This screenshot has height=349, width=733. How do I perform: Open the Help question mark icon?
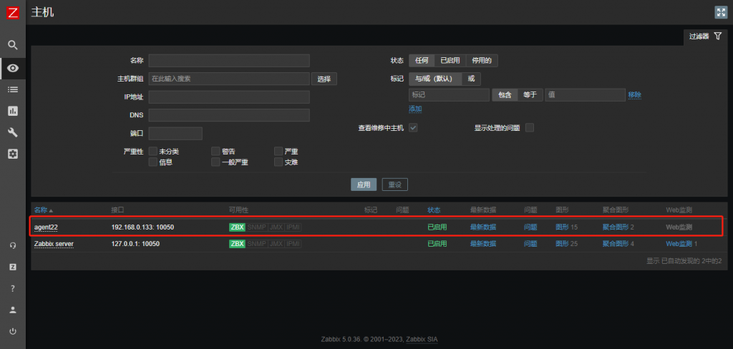tap(13, 288)
